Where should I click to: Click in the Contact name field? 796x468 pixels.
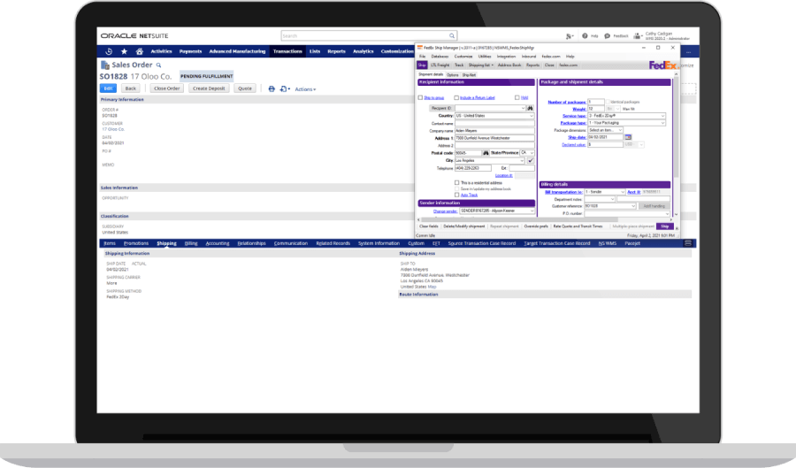(x=494, y=123)
